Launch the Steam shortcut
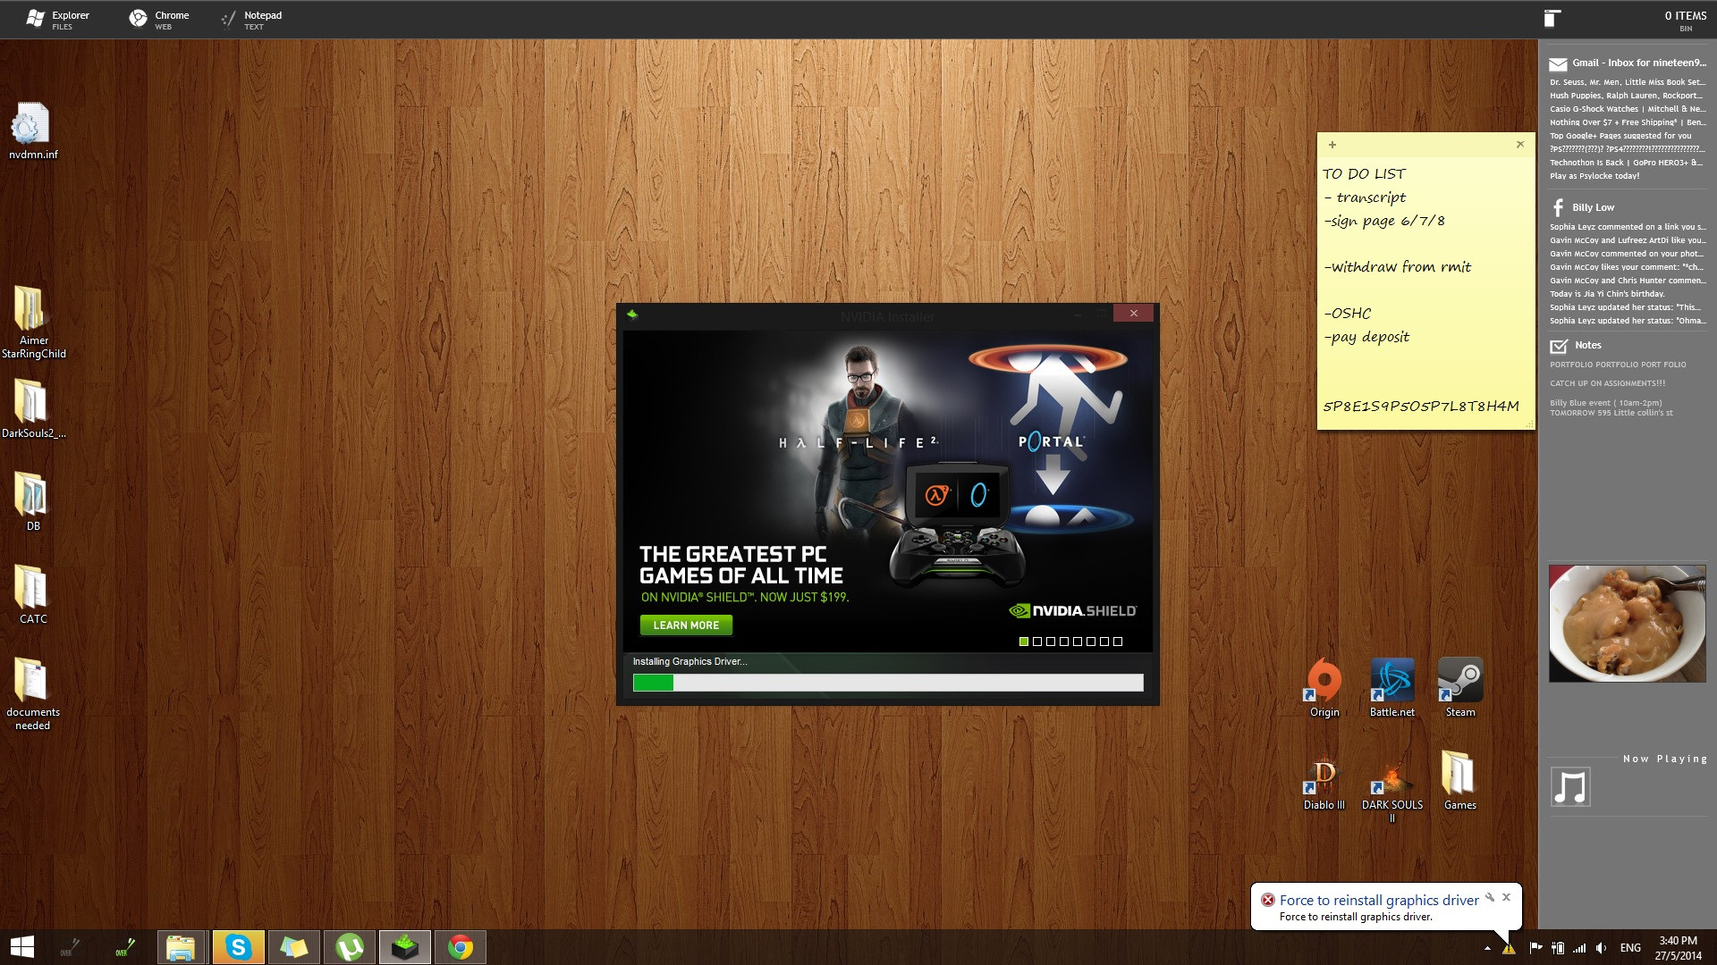This screenshot has width=1717, height=965. pyautogui.click(x=1460, y=688)
